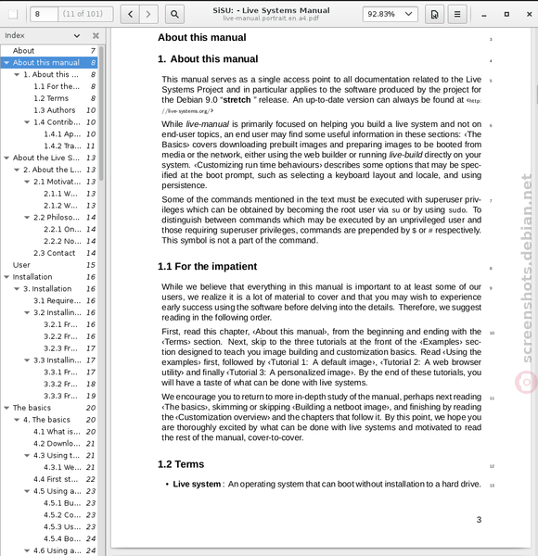The width and height of the screenshot is (538, 556).
Task: Select '4.5.4 Bo...' index entry
Action: pos(50,539)
